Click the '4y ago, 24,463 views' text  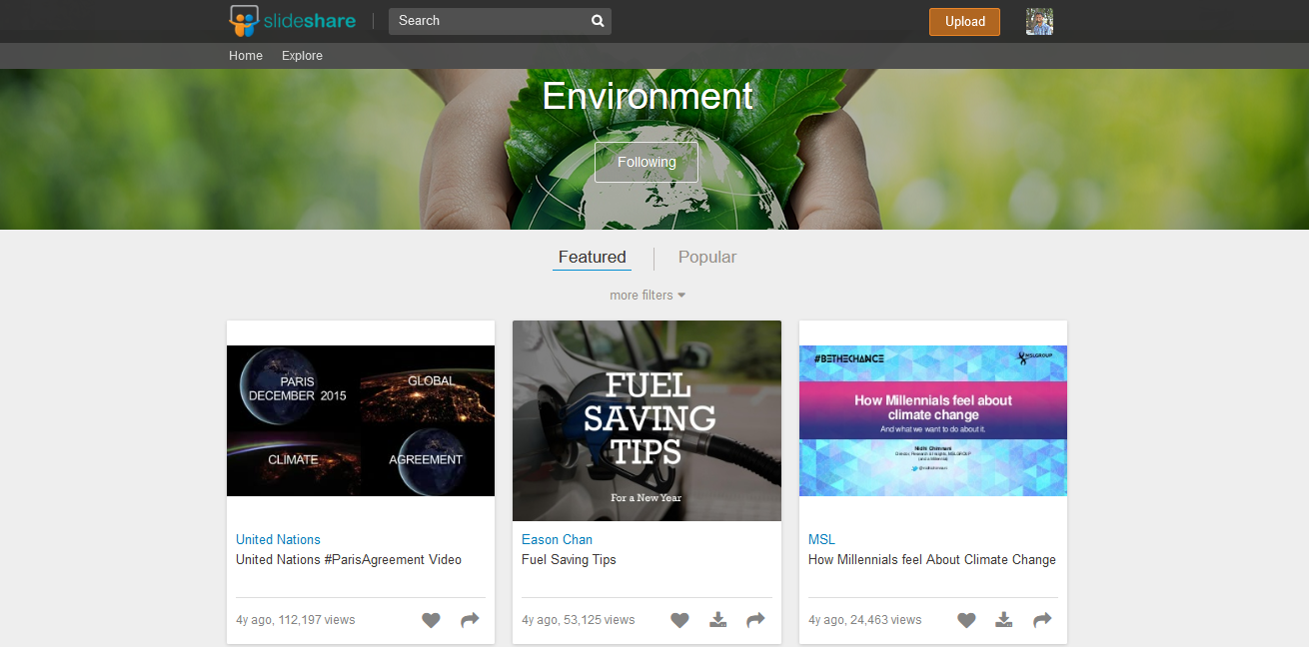point(865,620)
